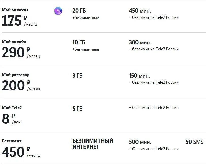Click the 450 мин. minutes label

coord(140,11)
